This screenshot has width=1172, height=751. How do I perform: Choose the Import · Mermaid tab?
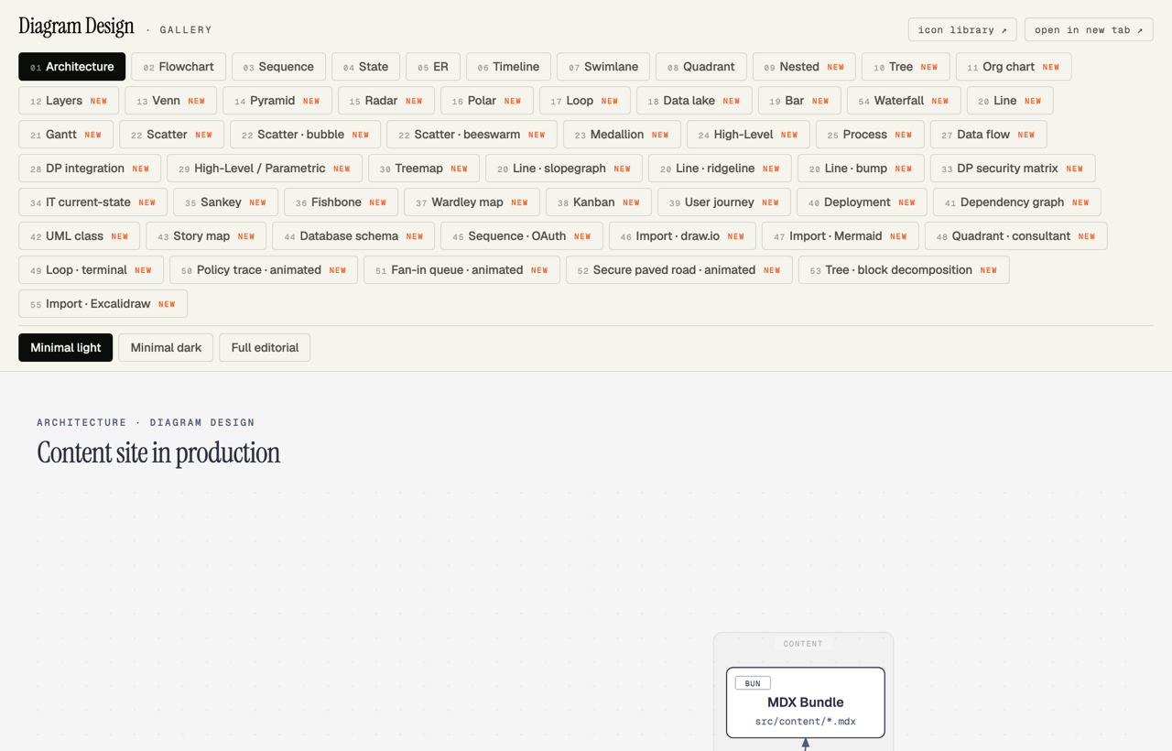pos(841,236)
